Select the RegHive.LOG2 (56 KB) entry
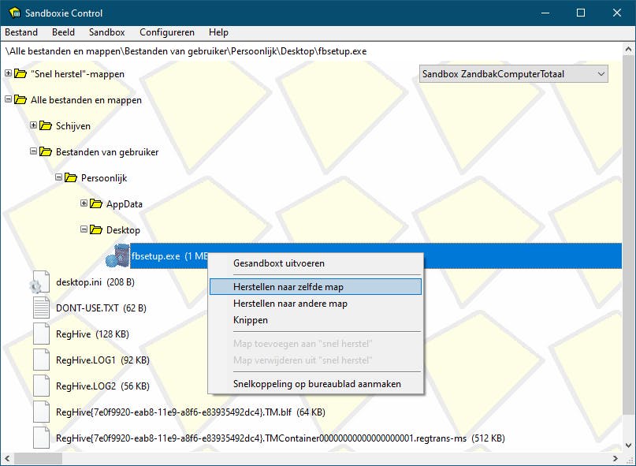This screenshot has height=466, width=636. [102, 386]
